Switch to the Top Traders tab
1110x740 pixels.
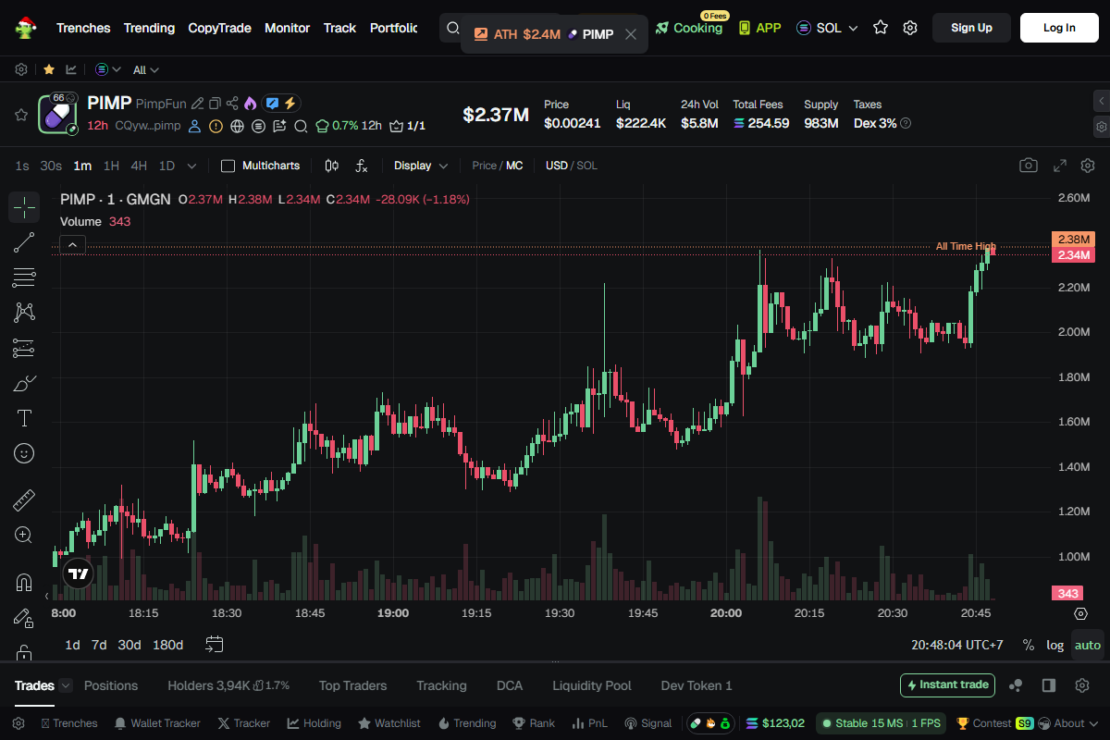(x=352, y=685)
